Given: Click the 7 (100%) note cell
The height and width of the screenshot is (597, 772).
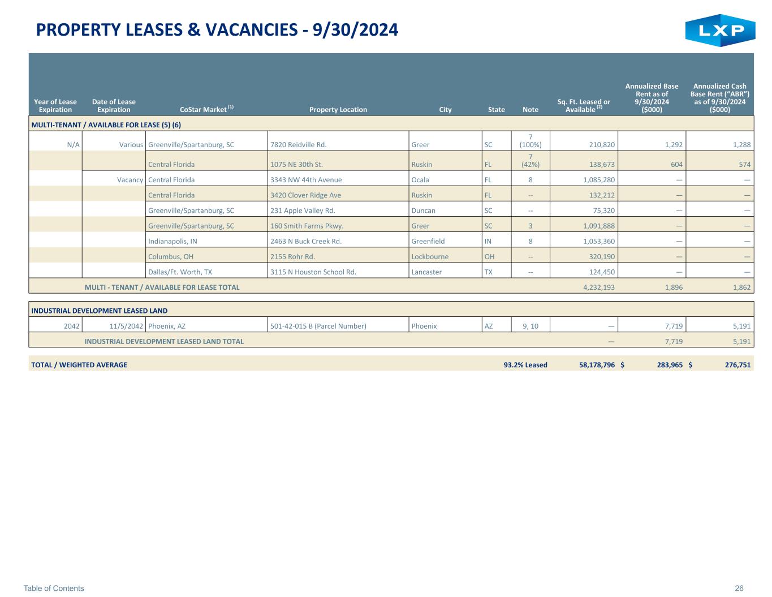Looking at the screenshot, I should [531, 141].
